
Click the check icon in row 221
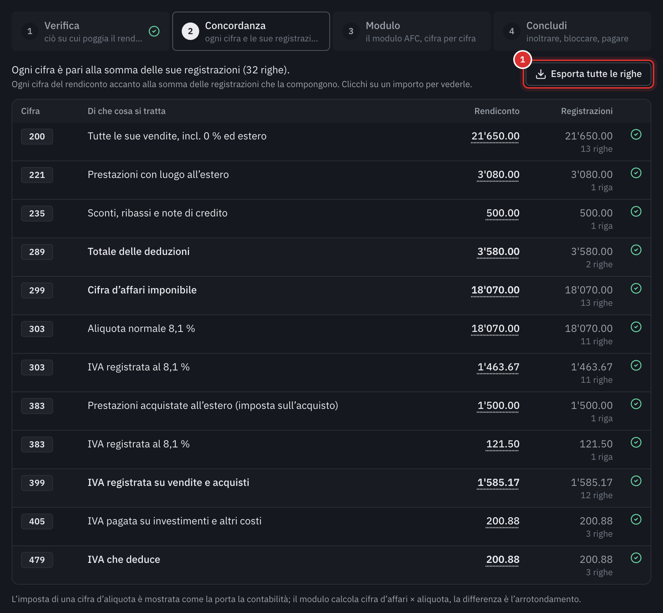tap(636, 173)
